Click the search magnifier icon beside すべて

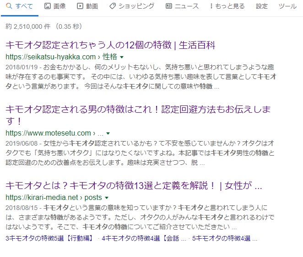9,6
